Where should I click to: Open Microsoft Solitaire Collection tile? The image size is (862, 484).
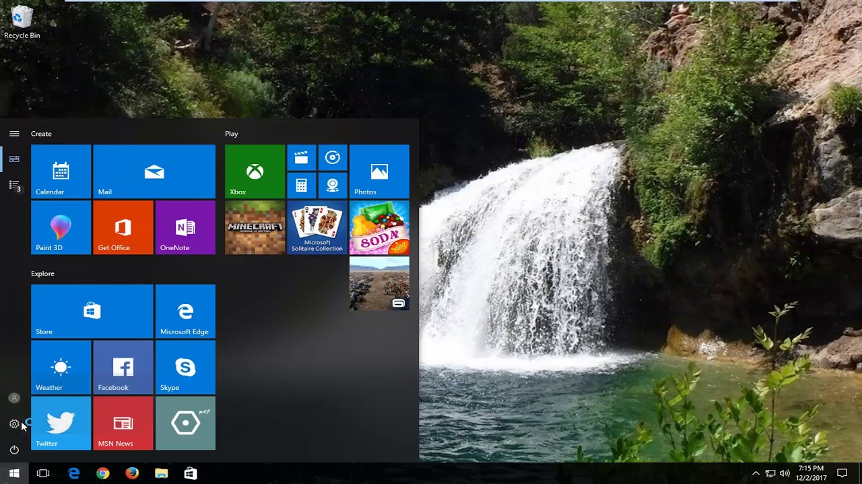click(x=317, y=227)
